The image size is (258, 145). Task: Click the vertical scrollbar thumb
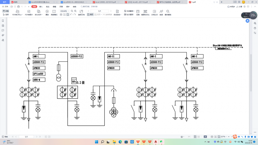(x=251, y=73)
